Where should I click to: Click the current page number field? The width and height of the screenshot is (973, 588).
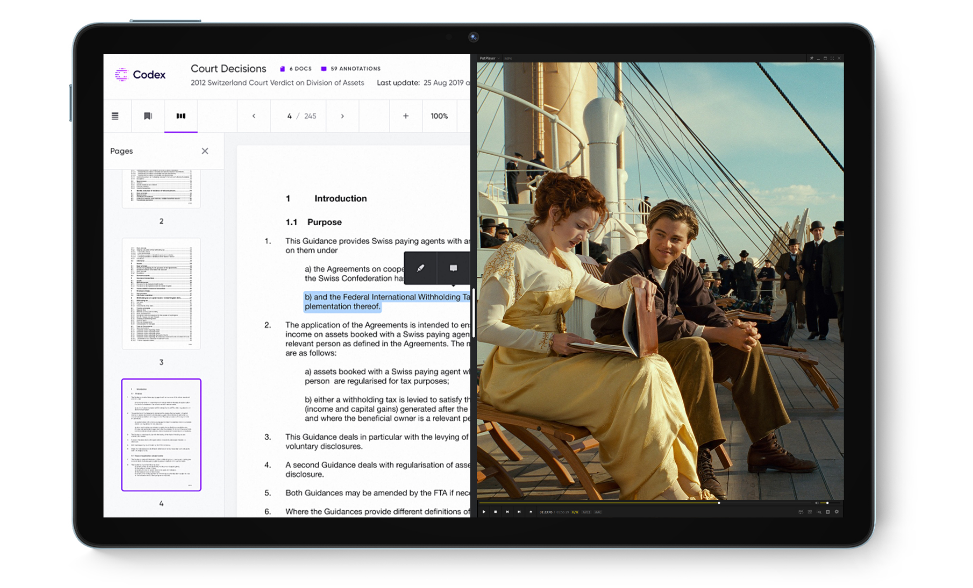coord(290,116)
